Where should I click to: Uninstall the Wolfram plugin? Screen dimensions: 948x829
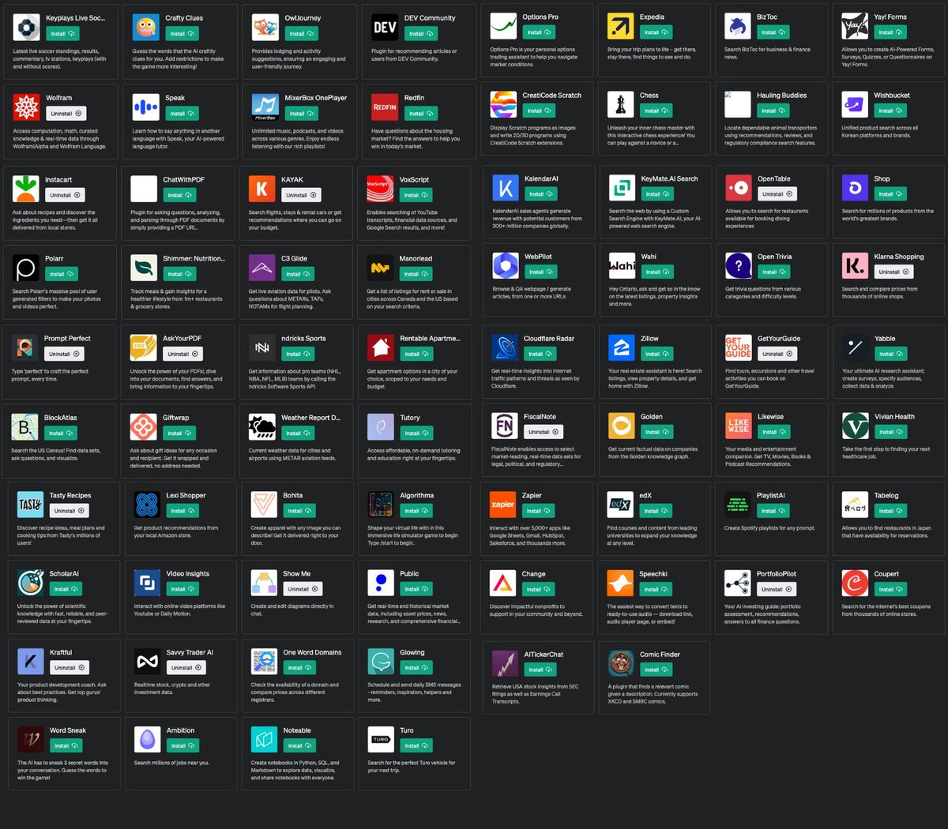(66, 114)
